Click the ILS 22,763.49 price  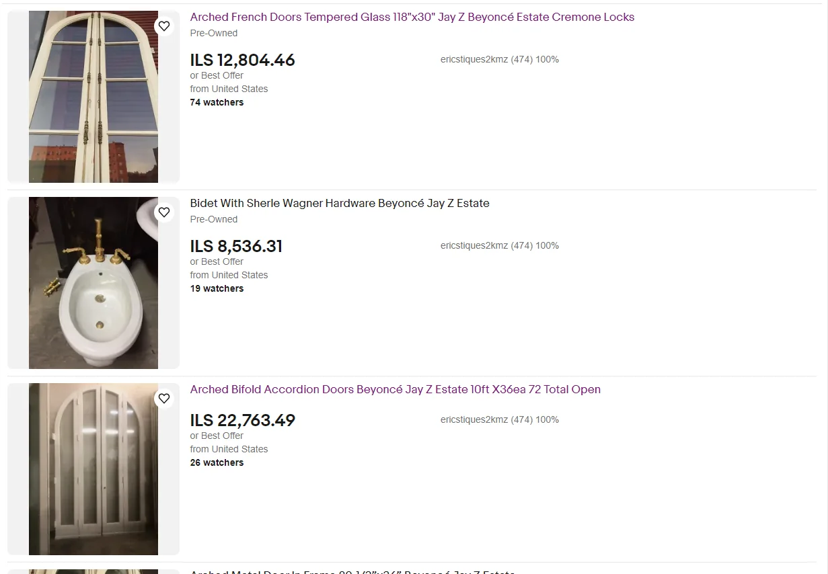(x=242, y=420)
